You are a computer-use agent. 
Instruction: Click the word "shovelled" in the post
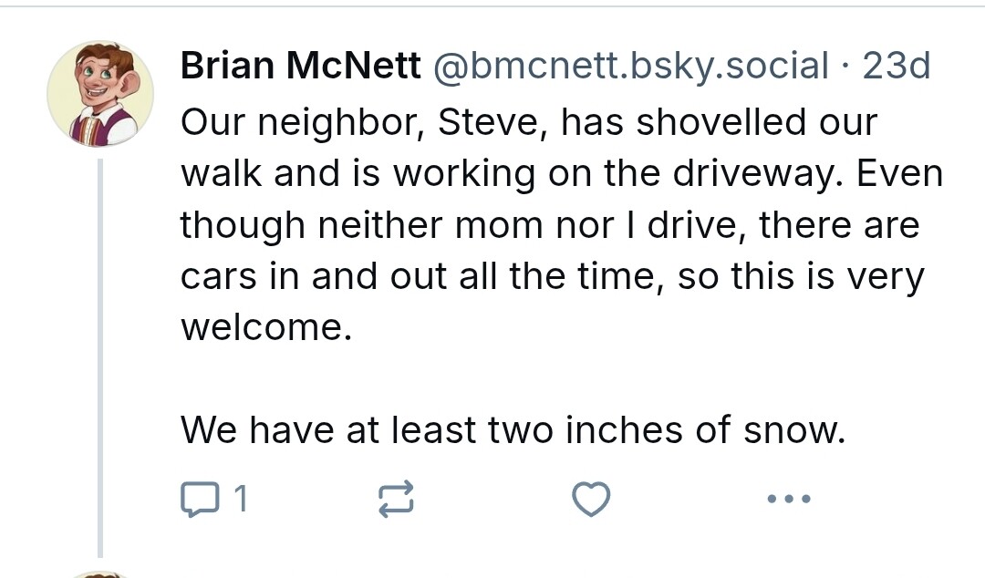pyautogui.click(x=721, y=122)
